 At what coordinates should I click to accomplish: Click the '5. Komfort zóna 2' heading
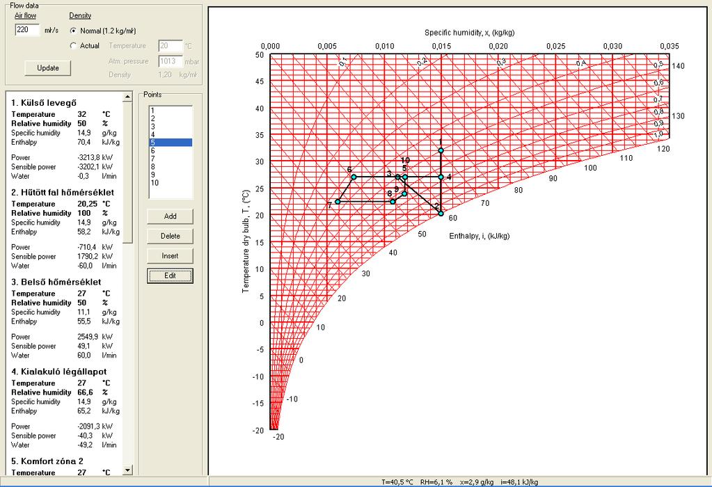coord(47,461)
